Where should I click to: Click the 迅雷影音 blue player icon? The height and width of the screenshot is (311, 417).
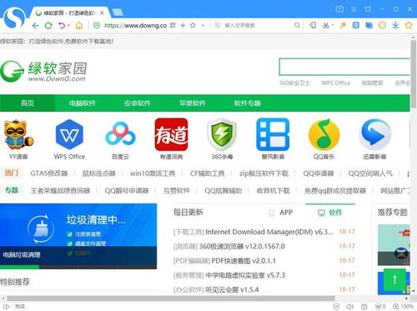[374, 134]
